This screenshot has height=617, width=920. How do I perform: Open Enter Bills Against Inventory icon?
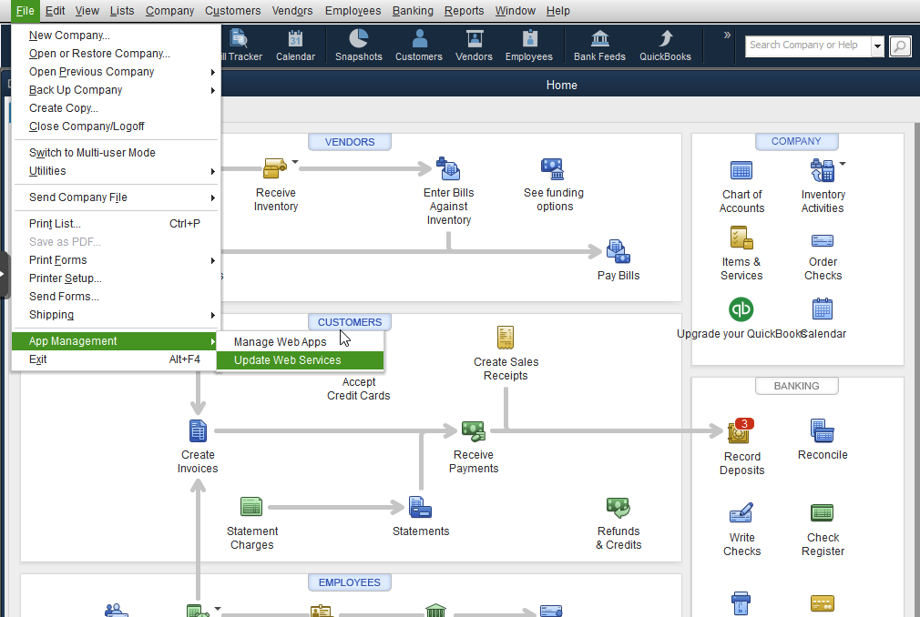pos(448,168)
